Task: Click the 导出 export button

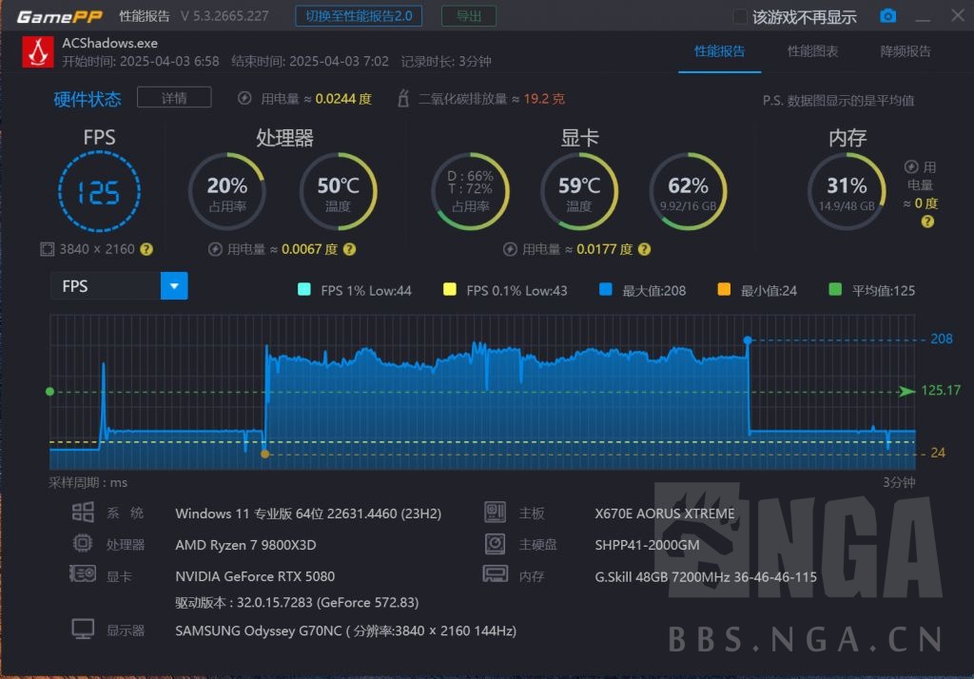Action: (x=468, y=15)
